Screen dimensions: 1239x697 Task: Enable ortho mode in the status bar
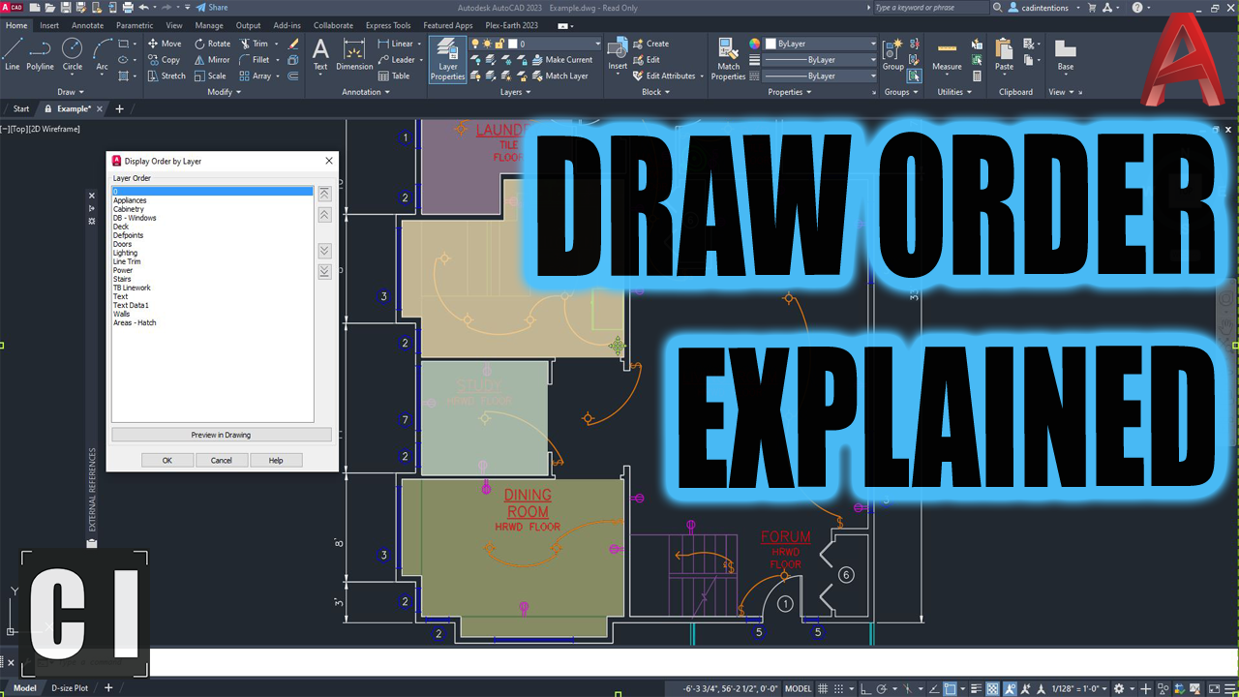click(865, 687)
